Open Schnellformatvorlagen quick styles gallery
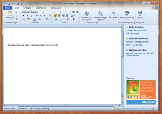162x114 pixels. [87, 15]
